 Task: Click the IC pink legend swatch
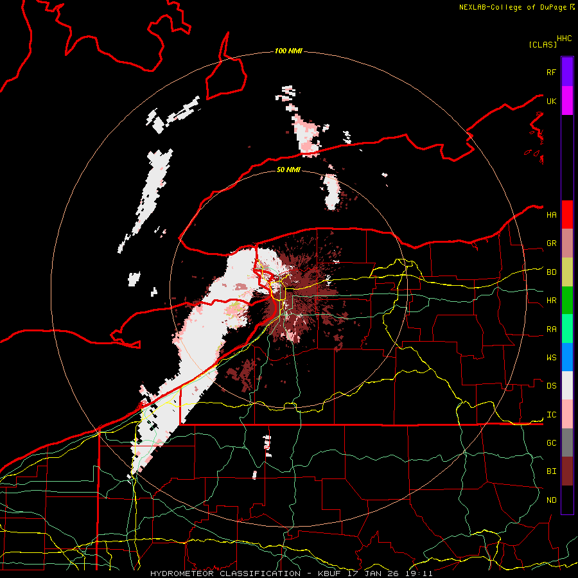tap(567, 414)
